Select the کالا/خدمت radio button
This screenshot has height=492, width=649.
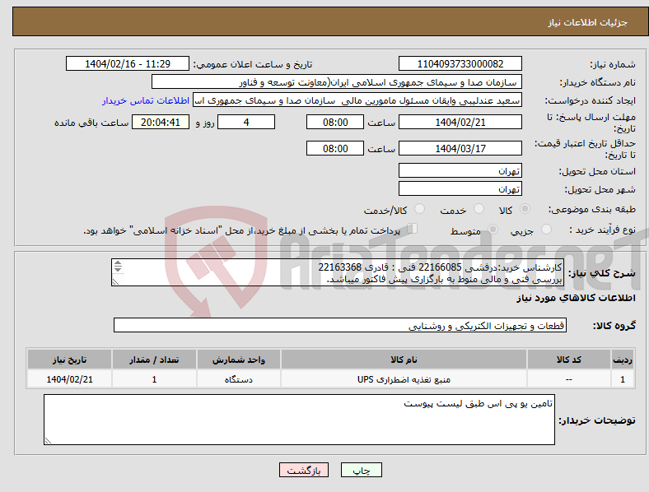(x=419, y=209)
